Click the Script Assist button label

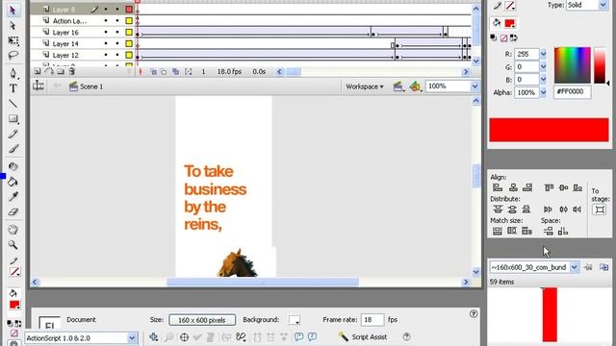pos(370,337)
